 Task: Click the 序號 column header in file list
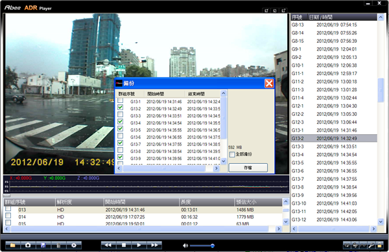tap(299, 17)
